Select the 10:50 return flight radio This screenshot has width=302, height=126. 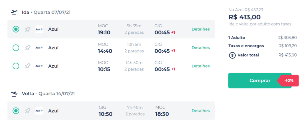(16, 111)
